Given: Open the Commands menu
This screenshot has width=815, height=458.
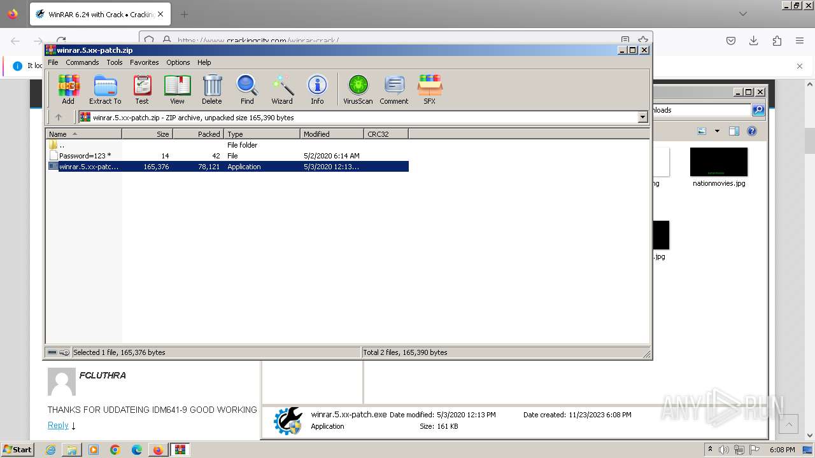Looking at the screenshot, I should click(82, 62).
